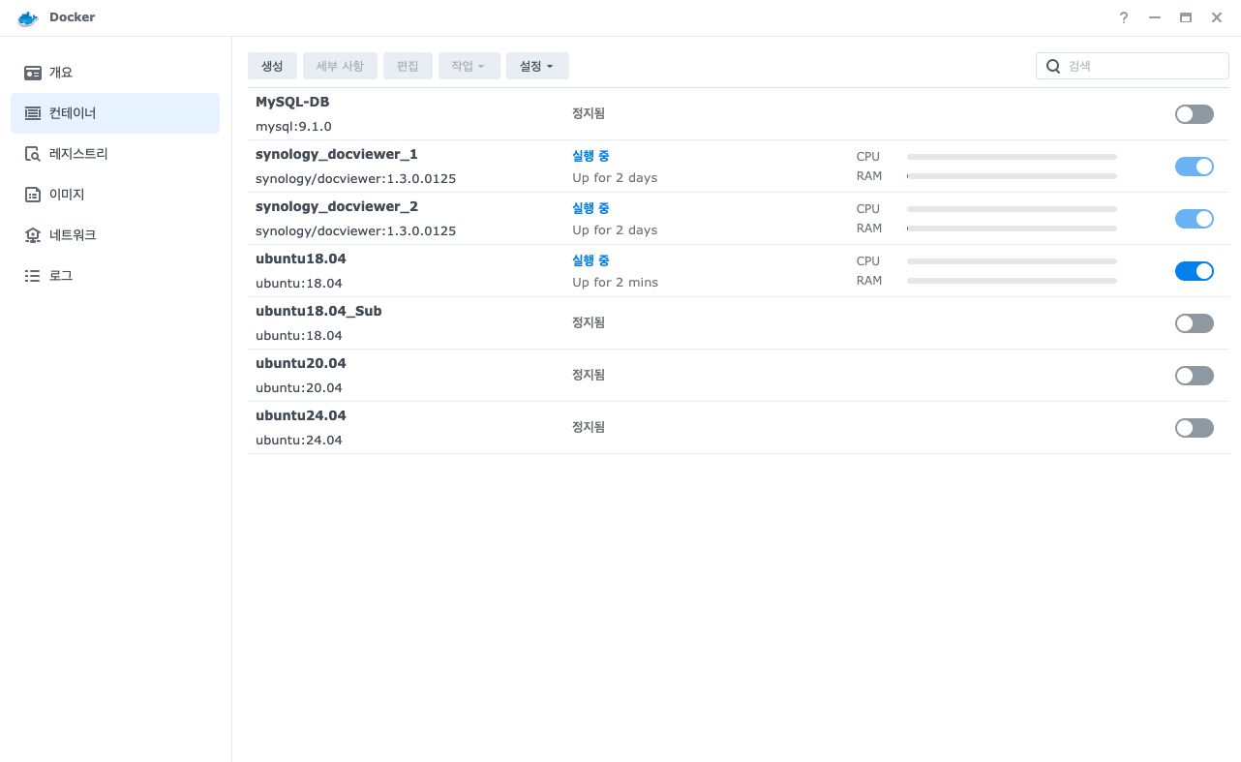1241x762 pixels.
Task: Turn on the MySQL-DB container toggle
Action: (x=1195, y=114)
